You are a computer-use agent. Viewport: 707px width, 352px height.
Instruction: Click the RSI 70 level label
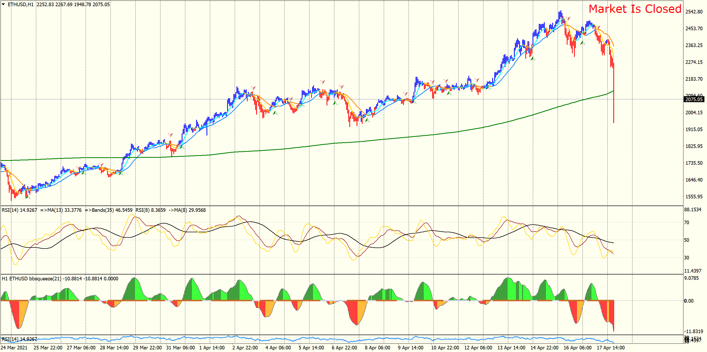[x=686, y=222]
